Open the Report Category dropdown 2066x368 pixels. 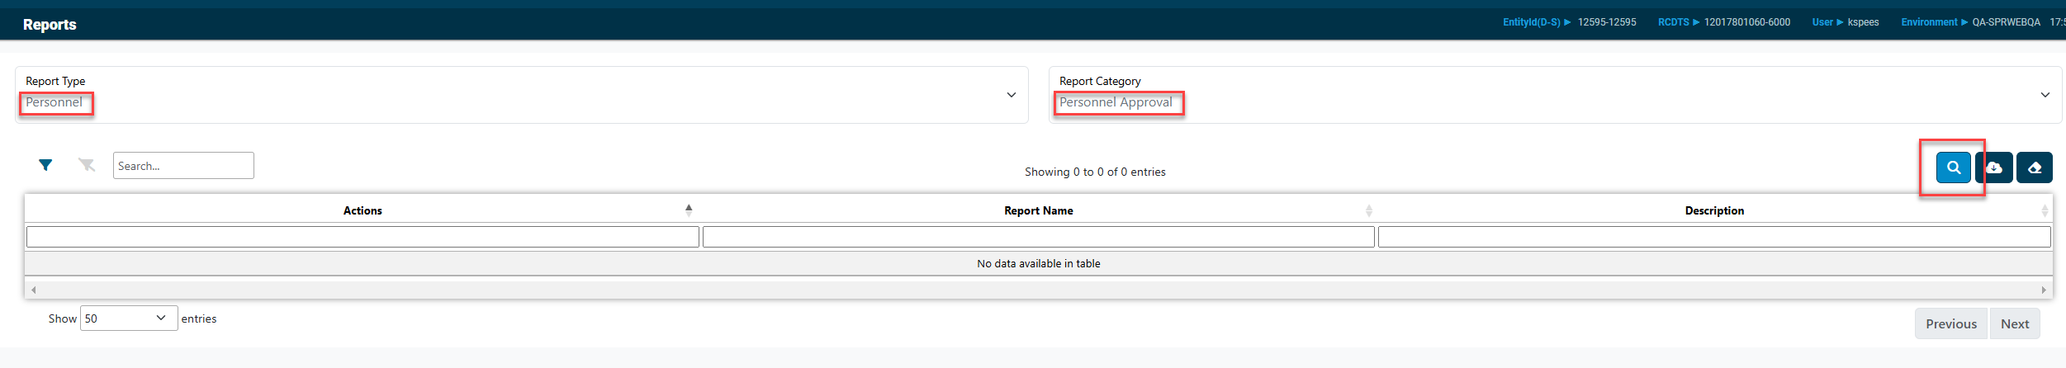pos(1555,95)
